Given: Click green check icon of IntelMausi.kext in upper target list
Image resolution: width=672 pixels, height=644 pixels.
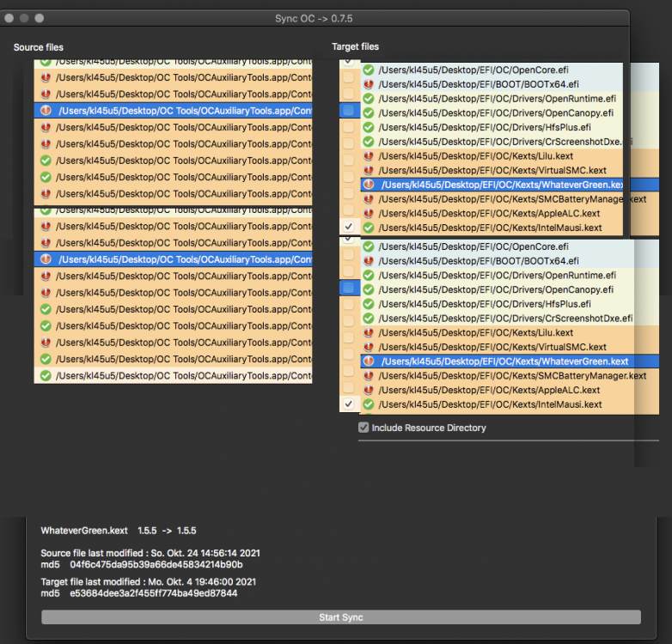Looking at the screenshot, I should pyautogui.click(x=369, y=228).
